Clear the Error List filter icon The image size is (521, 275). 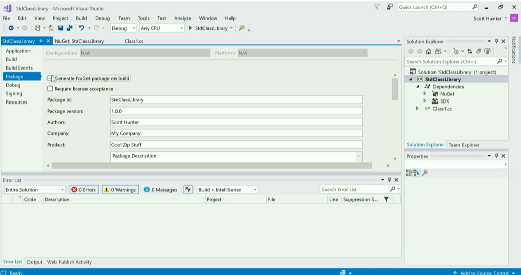pos(188,190)
